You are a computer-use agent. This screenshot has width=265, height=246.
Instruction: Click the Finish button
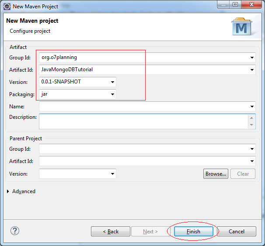coord(194,231)
